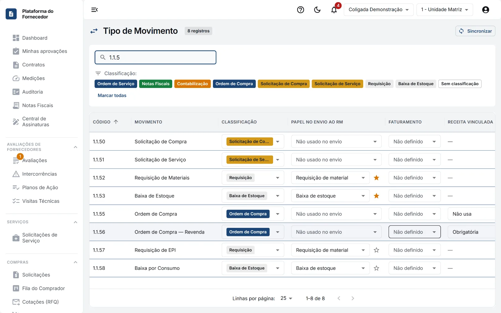Click the search field containing 1.1.5
Viewport: 501px width, 313px height.
(156, 58)
